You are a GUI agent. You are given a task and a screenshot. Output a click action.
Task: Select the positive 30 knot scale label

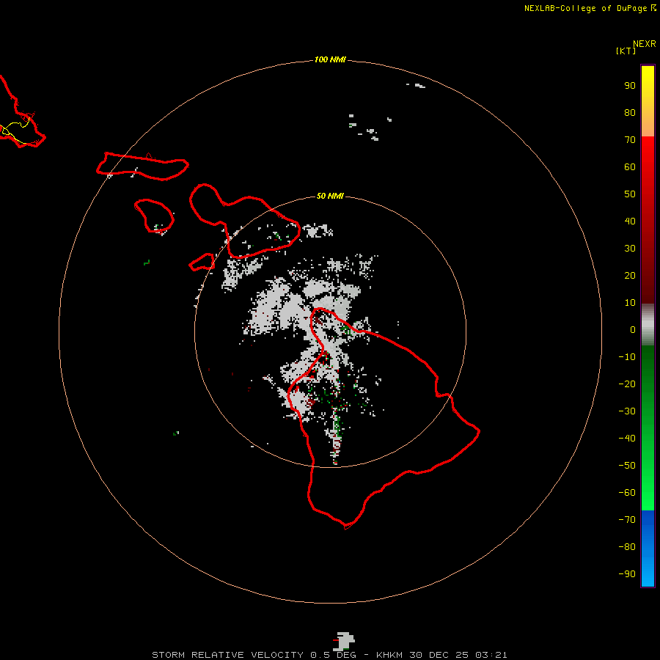pos(630,249)
